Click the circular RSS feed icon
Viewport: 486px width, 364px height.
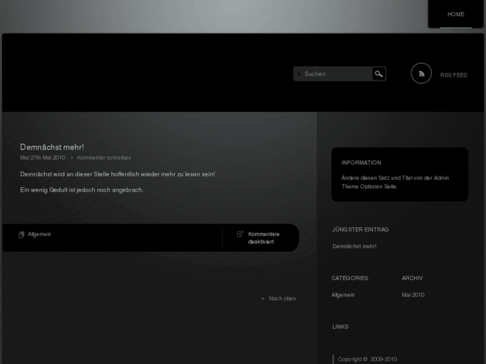pyautogui.click(x=421, y=73)
